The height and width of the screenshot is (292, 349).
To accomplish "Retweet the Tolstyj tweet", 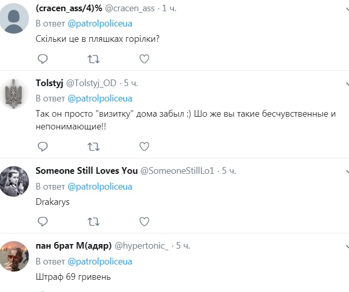I will 94,147.
